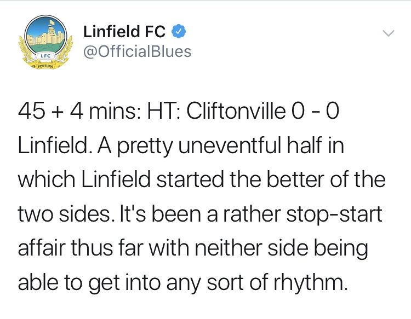411x319 pixels.
Task: Click the FORTUNA ribbon on the crest
Action: [x=45, y=66]
